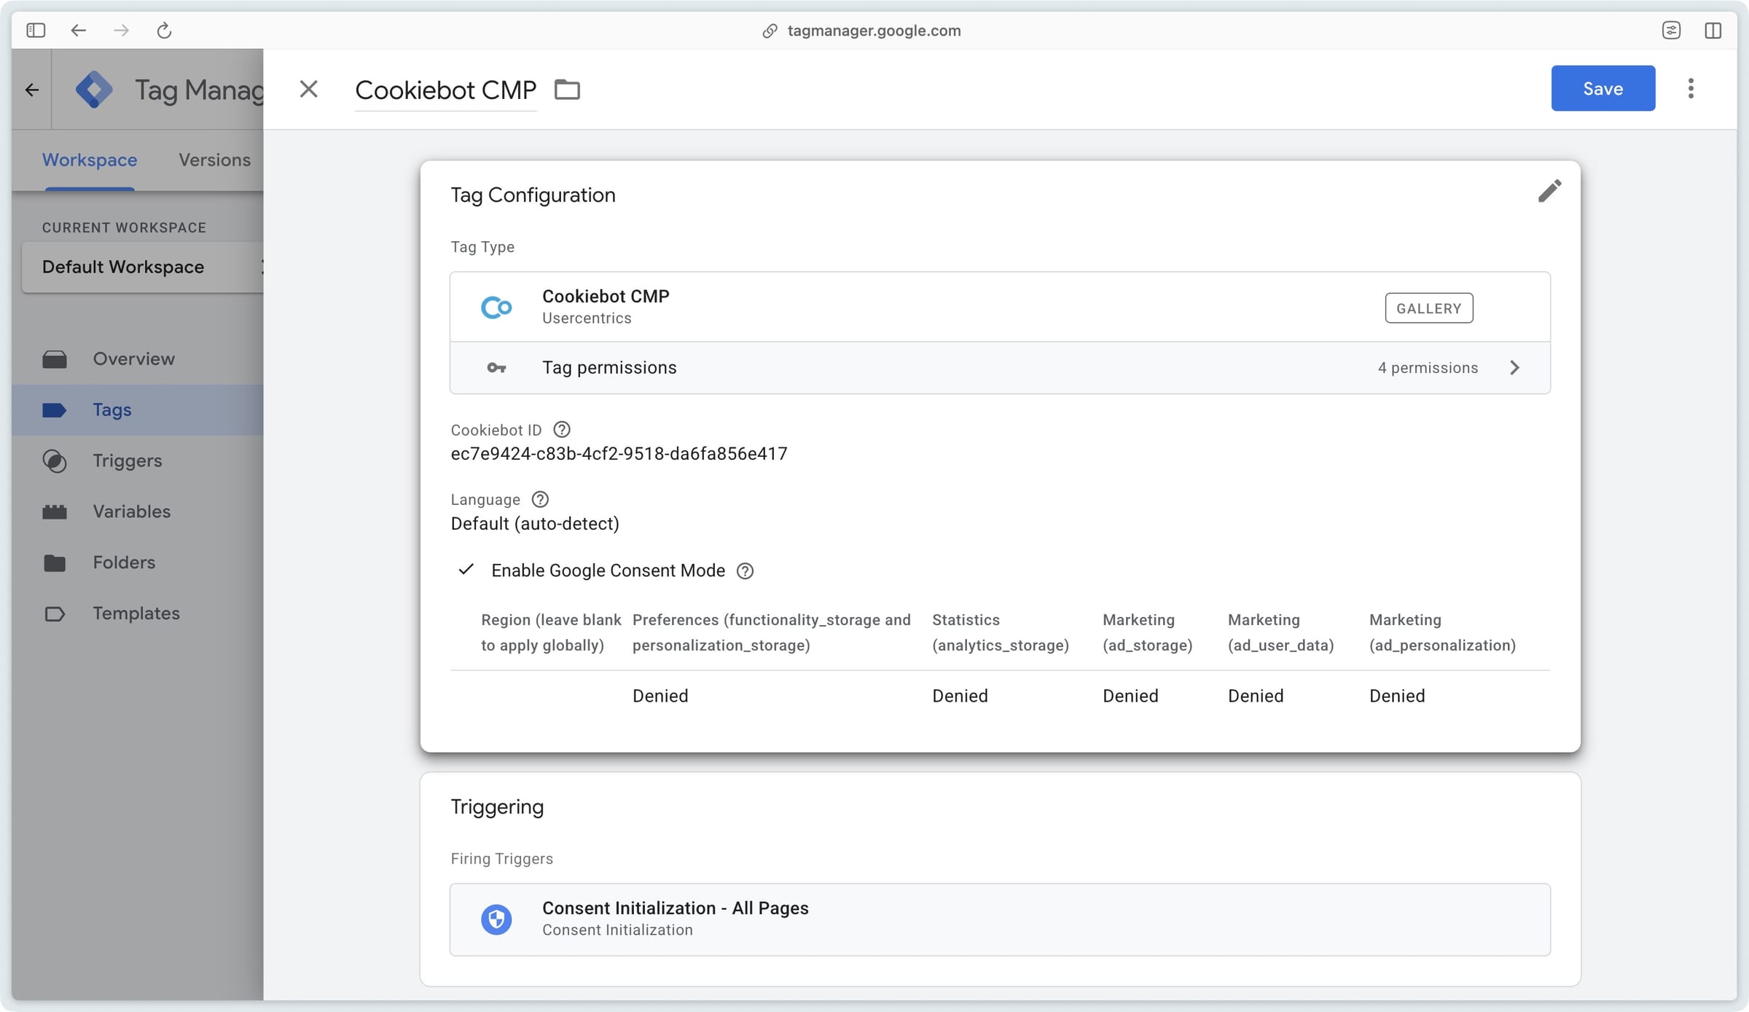This screenshot has height=1012, width=1749.
Task: Click the key icon in Tag permissions
Action: click(496, 368)
